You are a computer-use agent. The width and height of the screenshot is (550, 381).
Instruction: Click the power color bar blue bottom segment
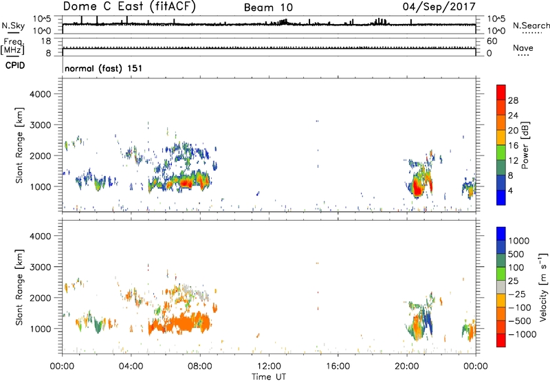501,197
